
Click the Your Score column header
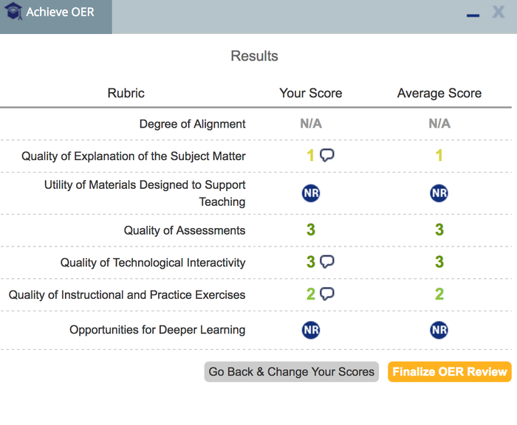311,93
